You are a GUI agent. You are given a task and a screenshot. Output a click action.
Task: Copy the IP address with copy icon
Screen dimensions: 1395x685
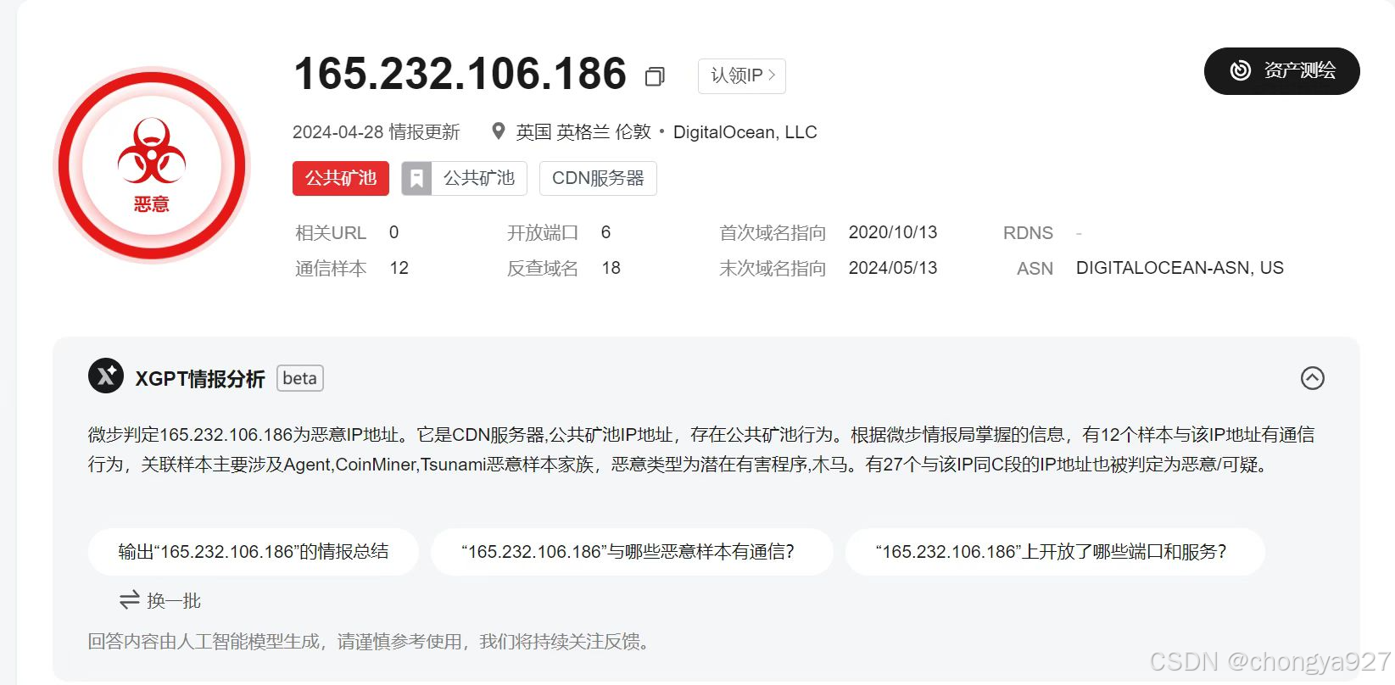pos(655,76)
